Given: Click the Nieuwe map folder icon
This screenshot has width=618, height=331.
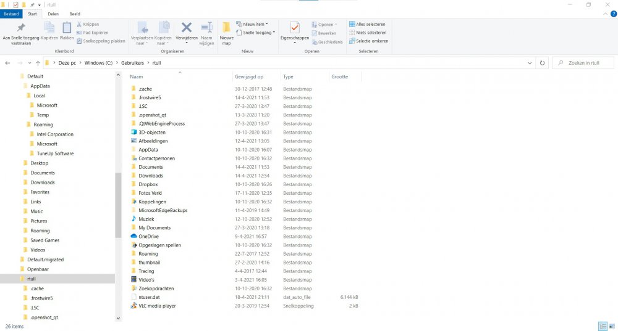Looking at the screenshot, I should (x=226, y=28).
